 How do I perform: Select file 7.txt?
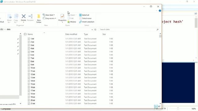tap(32, 58)
